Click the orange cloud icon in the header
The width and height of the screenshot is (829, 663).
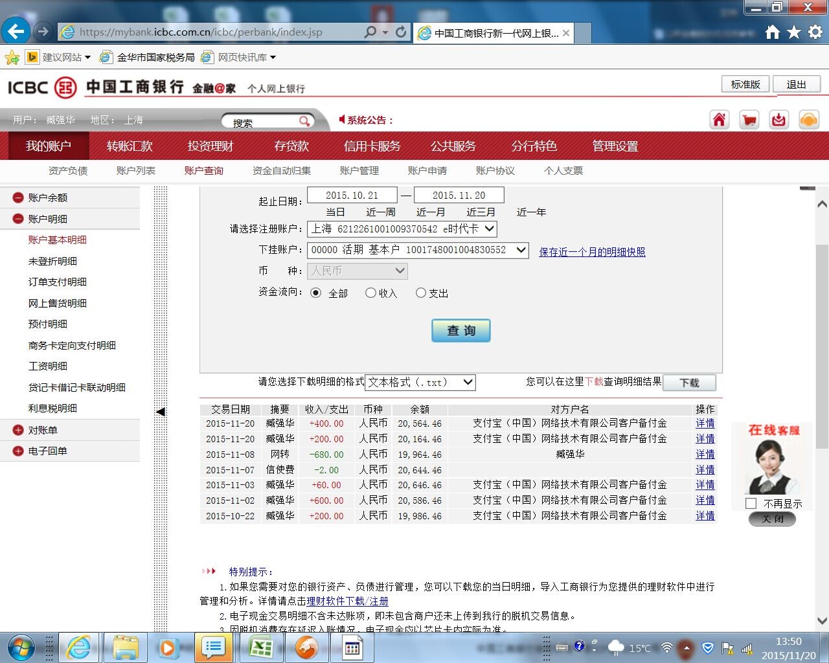click(x=809, y=120)
